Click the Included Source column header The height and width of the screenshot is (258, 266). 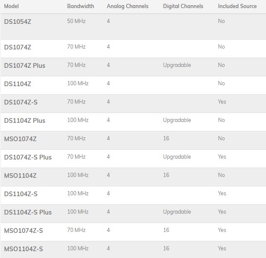(x=237, y=6)
